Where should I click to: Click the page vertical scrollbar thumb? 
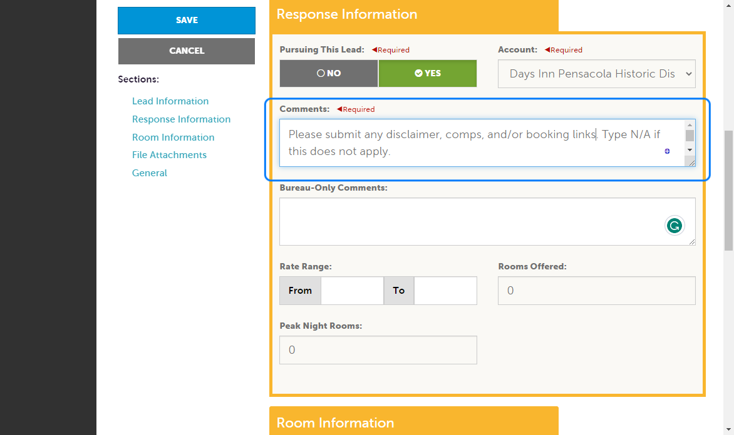[x=728, y=191]
